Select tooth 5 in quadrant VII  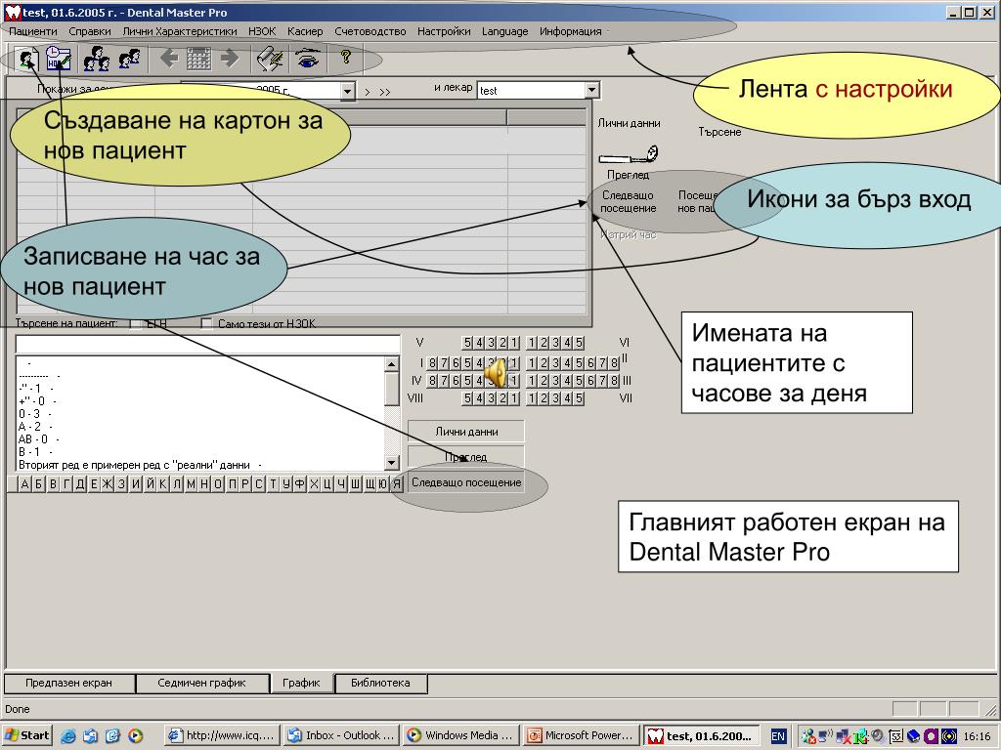coord(579,398)
